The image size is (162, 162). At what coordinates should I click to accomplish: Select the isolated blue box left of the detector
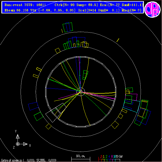point(33,106)
